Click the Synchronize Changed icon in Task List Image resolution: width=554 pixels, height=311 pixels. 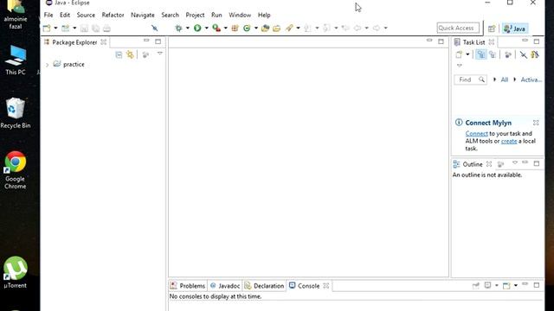click(535, 54)
